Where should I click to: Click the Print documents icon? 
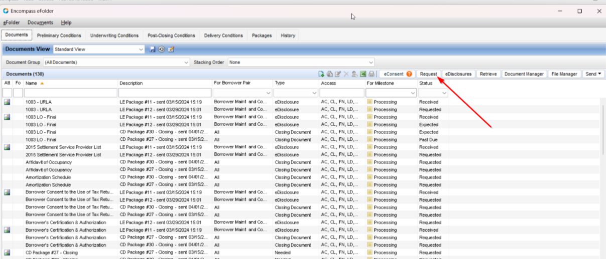tap(371, 74)
